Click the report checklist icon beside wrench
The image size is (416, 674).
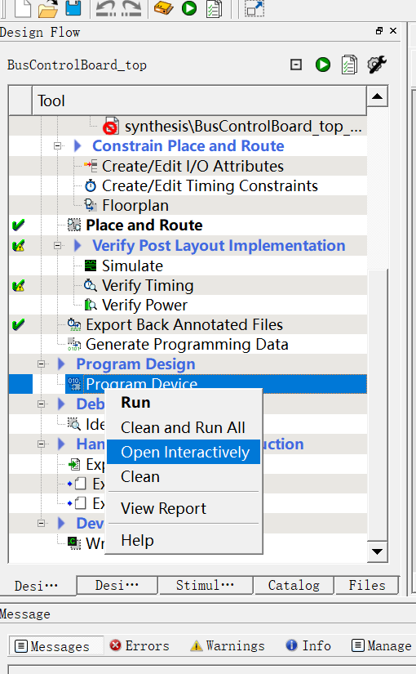349,65
